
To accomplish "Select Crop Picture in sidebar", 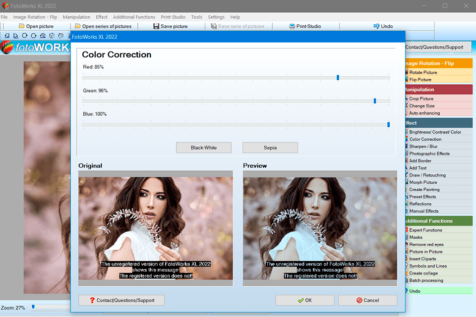I will point(439,99).
